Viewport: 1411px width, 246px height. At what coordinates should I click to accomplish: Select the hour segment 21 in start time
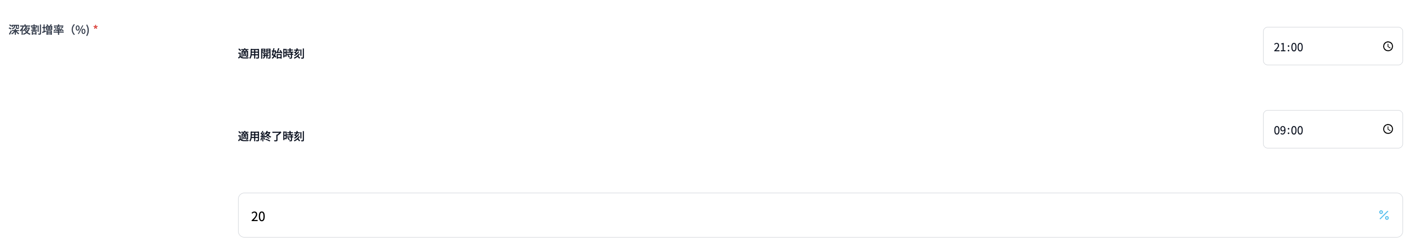click(1280, 47)
